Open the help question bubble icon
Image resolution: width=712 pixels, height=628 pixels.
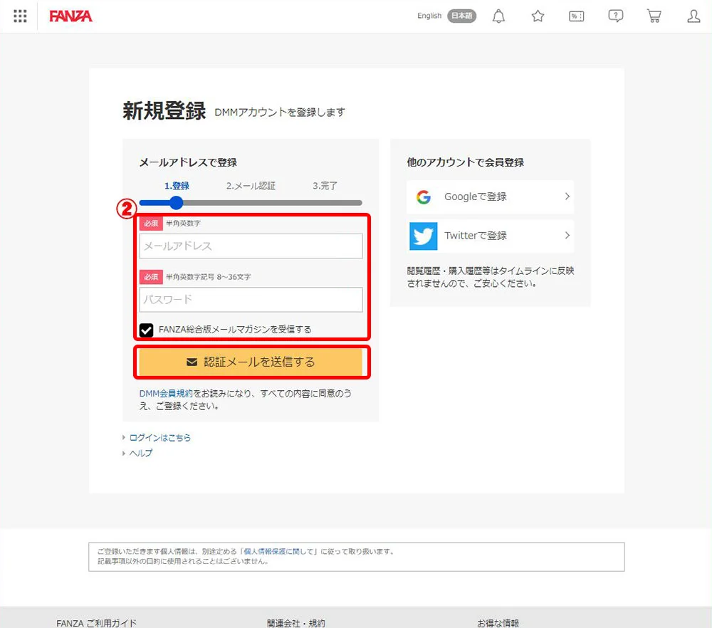click(x=616, y=16)
